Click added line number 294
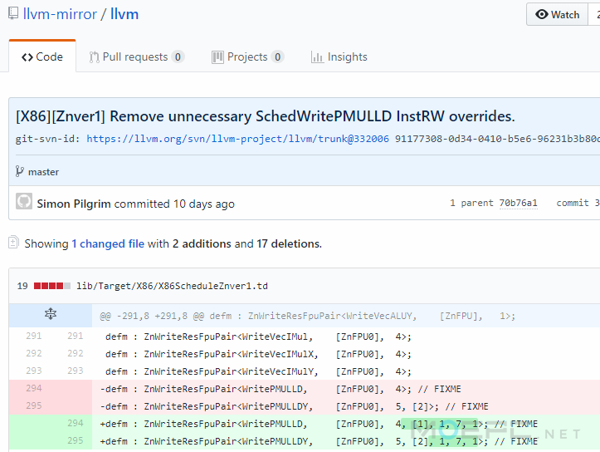 [75, 423]
